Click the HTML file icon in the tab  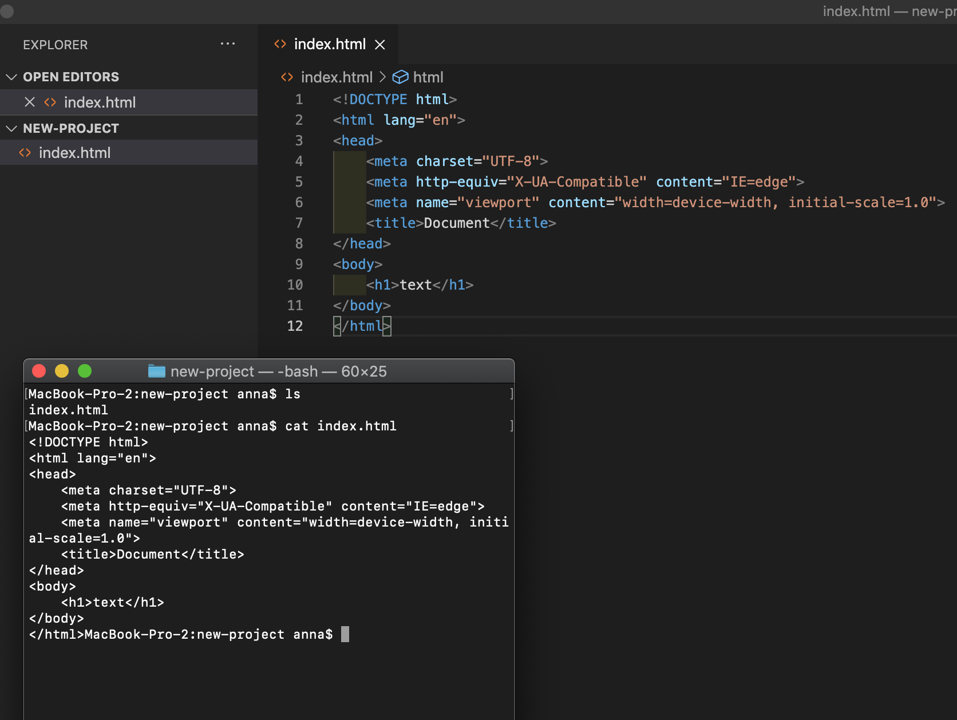280,44
